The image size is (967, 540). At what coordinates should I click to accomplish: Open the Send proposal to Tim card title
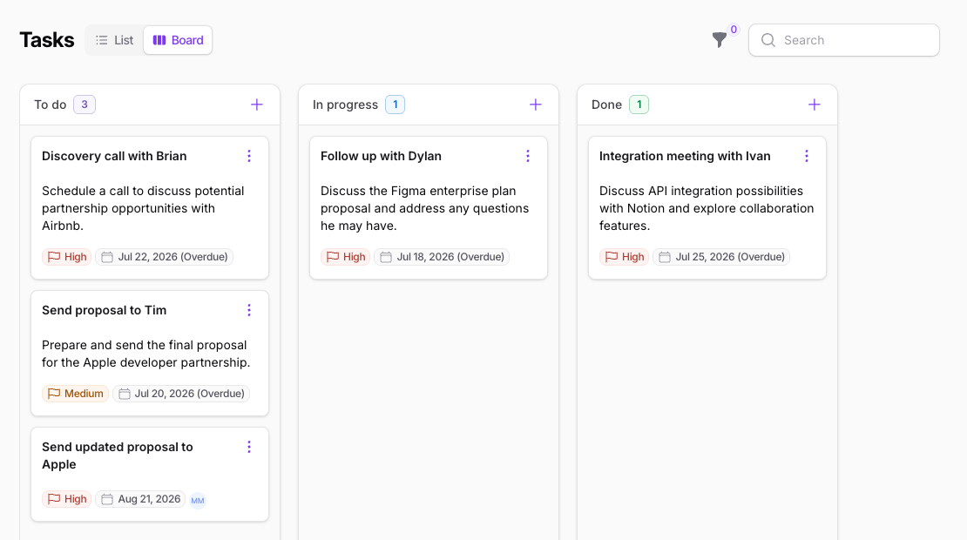click(105, 310)
